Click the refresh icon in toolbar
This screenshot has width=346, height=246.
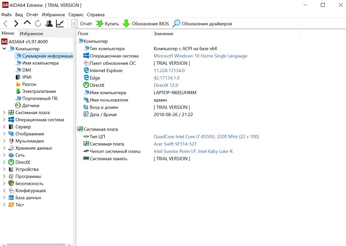38,23
